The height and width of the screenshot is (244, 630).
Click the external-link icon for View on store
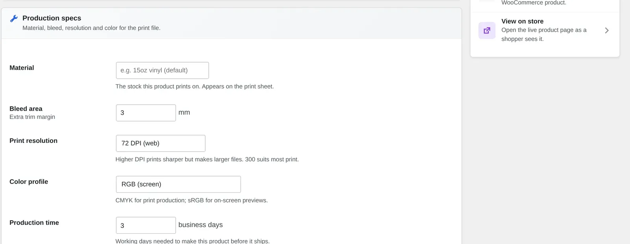(487, 30)
